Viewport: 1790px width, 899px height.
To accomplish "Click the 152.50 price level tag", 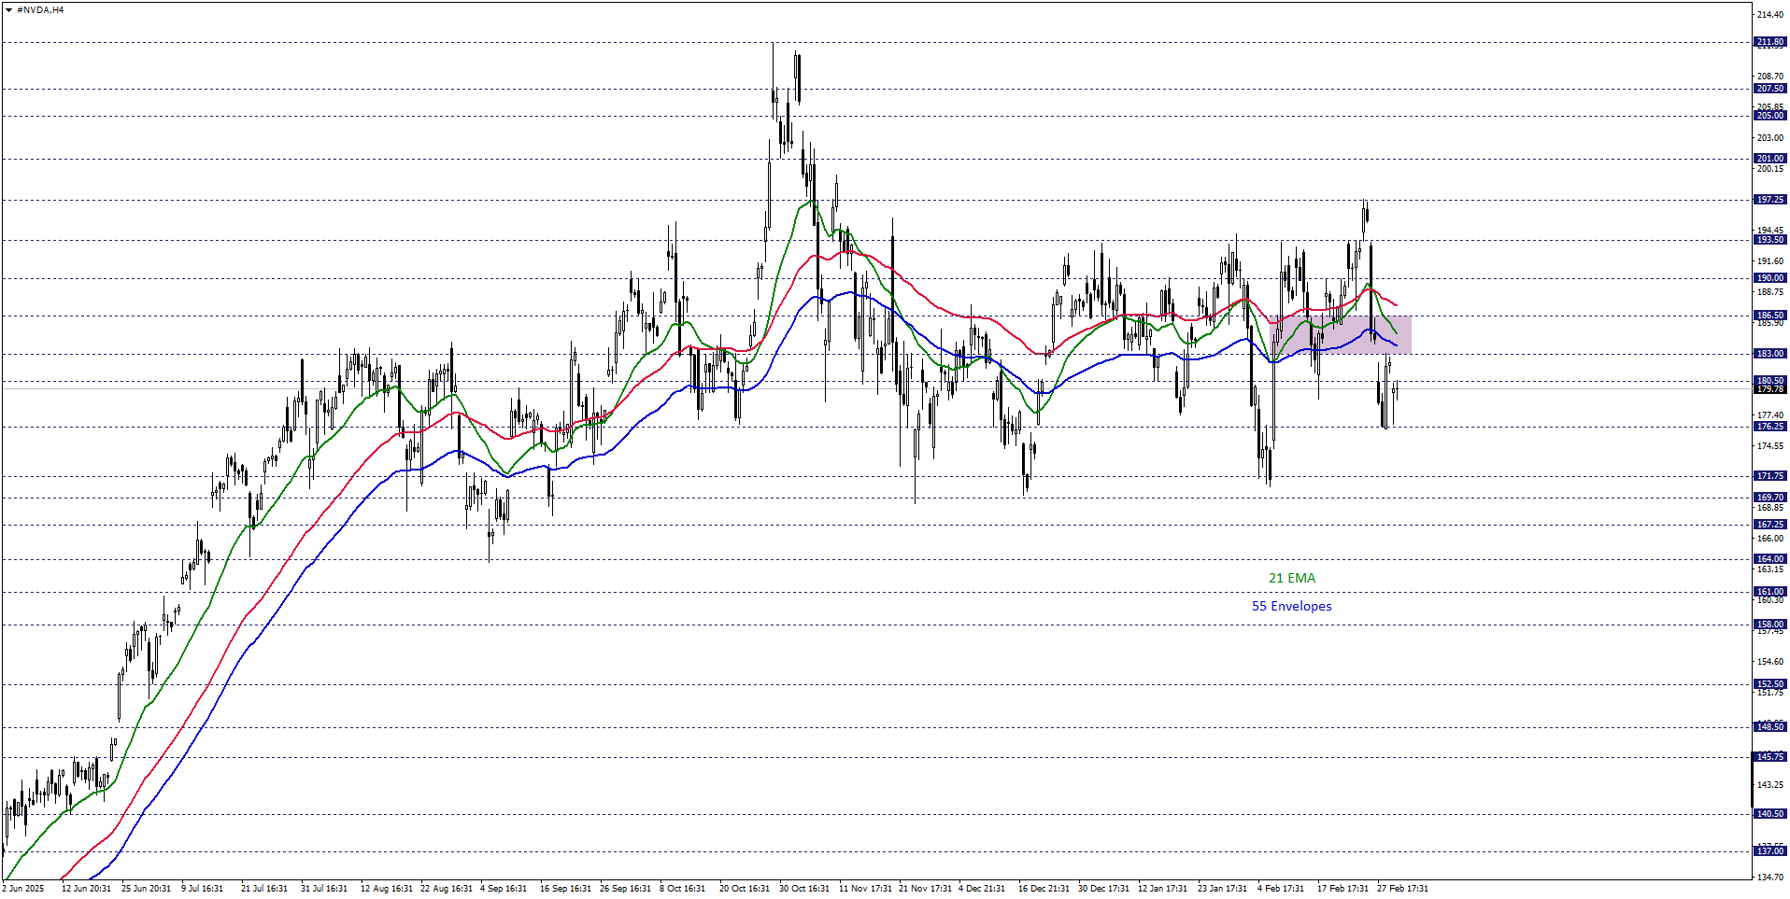I will (x=1769, y=684).
